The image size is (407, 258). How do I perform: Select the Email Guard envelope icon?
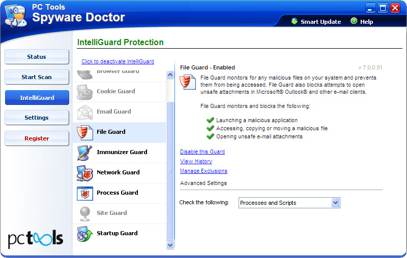[84, 112]
